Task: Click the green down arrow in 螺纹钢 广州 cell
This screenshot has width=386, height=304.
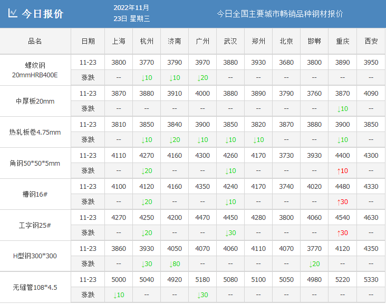Action: [x=199, y=78]
